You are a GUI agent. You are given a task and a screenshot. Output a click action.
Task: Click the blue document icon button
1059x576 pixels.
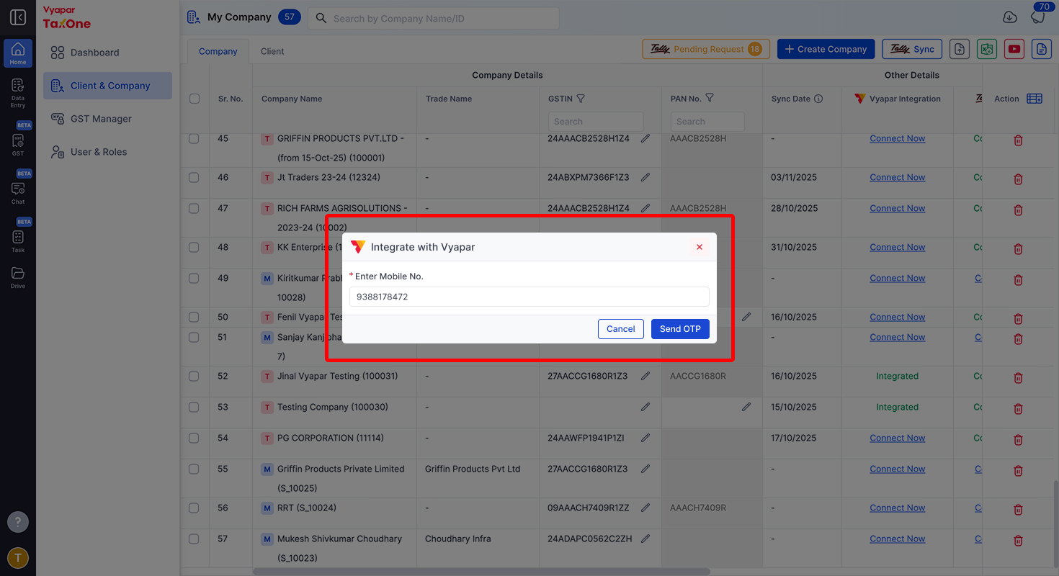[x=1041, y=49]
